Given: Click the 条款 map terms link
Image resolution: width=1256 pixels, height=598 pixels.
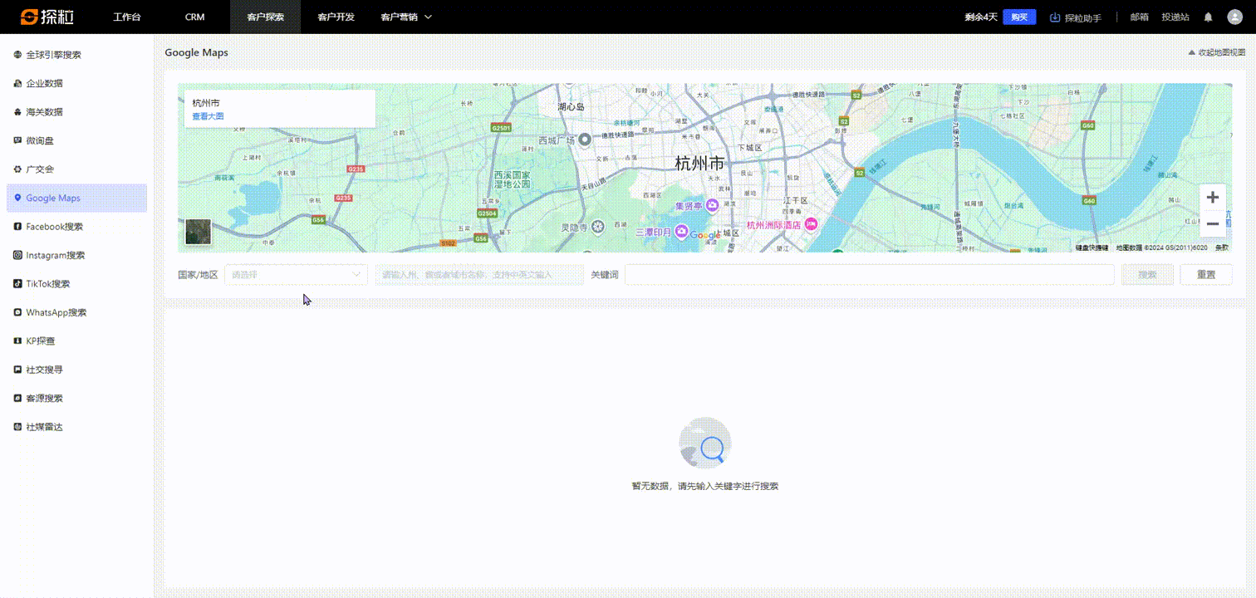Looking at the screenshot, I should click(1222, 248).
